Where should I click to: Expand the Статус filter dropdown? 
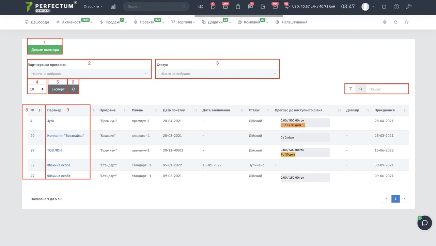tap(217, 74)
